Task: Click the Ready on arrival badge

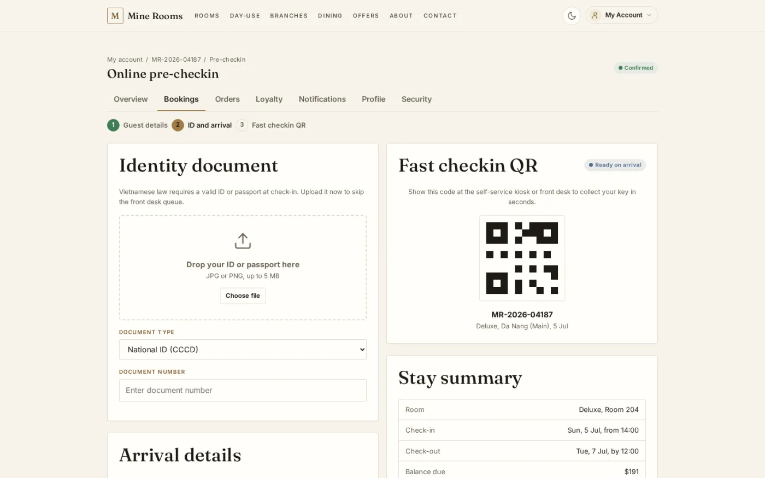Action: click(x=615, y=165)
